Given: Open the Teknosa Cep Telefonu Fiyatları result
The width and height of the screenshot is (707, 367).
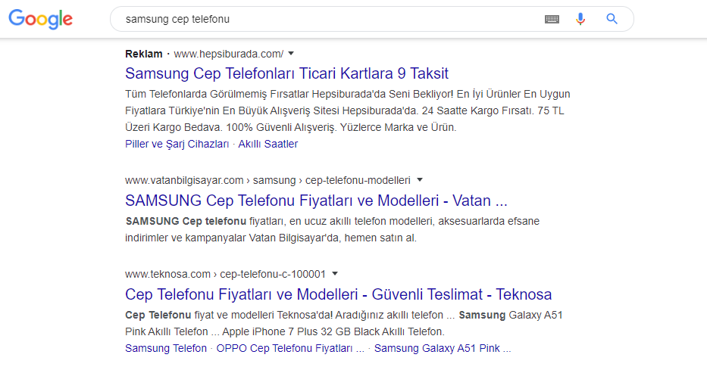Looking at the screenshot, I should [338, 294].
